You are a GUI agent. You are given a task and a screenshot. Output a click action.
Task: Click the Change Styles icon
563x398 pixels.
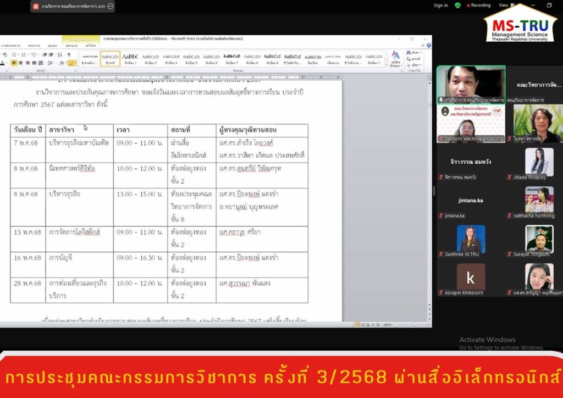395,57
